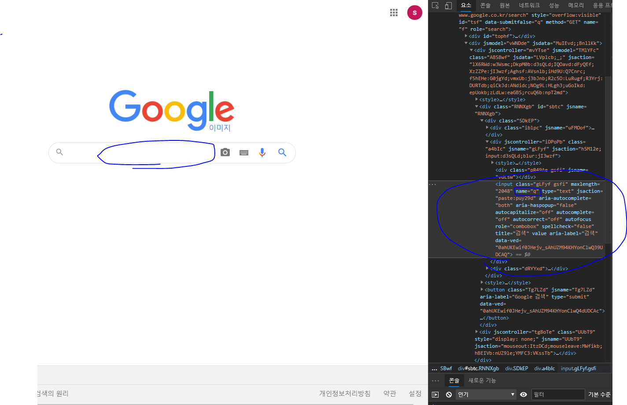Image resolution: width=627 pixels, height=405 pixels.
Task: Open the Google account avatar
Action: pos(414,13)
